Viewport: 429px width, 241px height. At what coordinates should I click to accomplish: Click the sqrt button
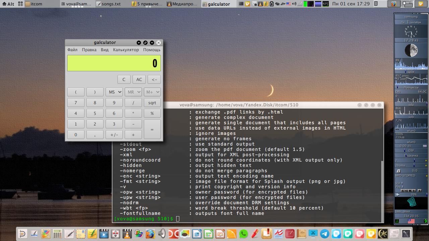pyautogui.click(x=152, y=103)
